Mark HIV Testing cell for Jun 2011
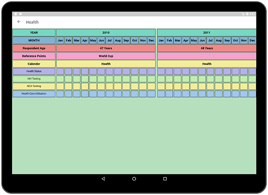Viewport: 268px width, 195px height. [x=202, y=79]
